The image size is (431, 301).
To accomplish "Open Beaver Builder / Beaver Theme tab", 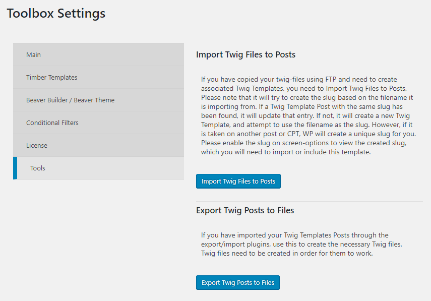I will (98, 100).
